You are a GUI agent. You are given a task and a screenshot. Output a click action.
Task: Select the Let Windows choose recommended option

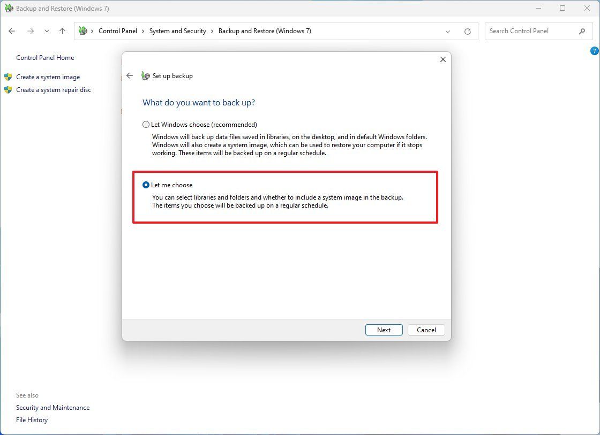(x=146, y=124)
